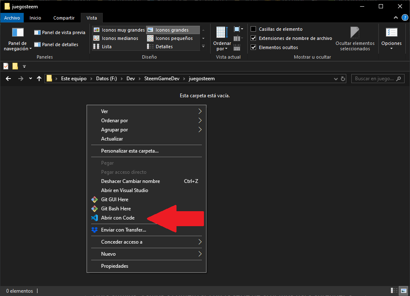Expand the address bar history dropdown
This screenshot has height=296, width=410.
(336, 79)
